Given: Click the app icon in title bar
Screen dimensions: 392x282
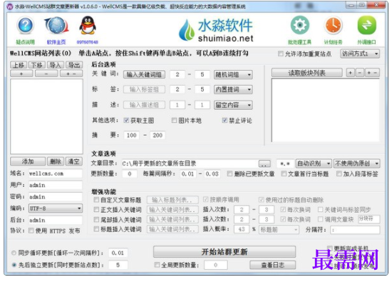Looking at the screenshot, I should 10,6.
